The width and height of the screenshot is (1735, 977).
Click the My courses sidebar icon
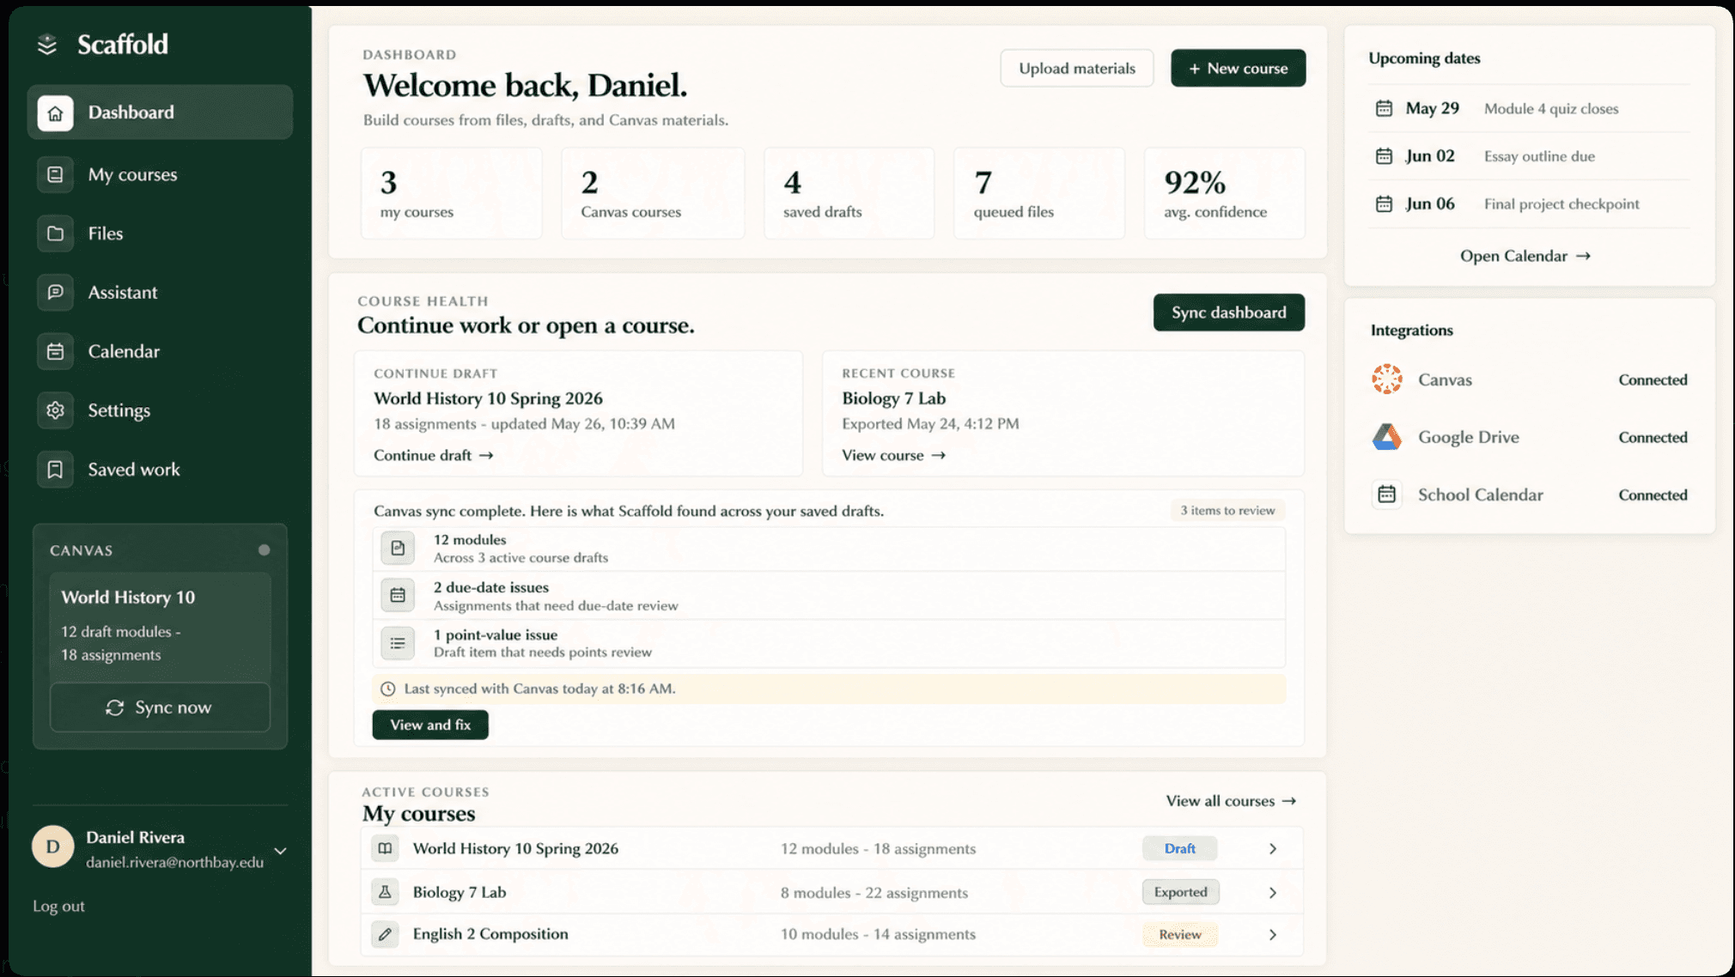(55, 174)
